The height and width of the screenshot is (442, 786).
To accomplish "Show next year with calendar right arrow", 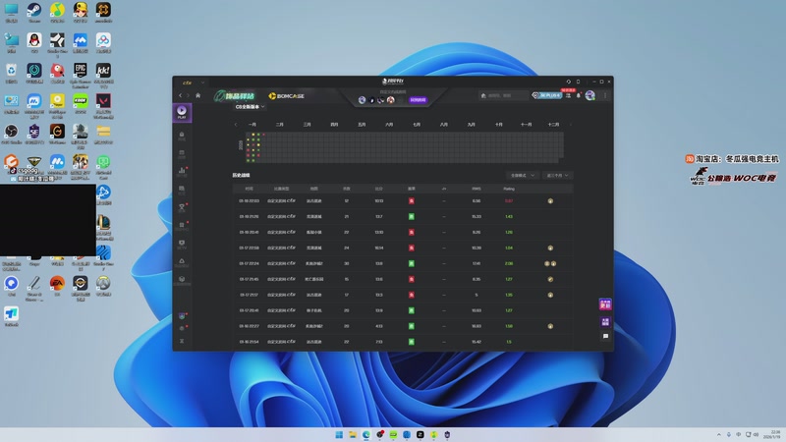I will click(571, 125).
